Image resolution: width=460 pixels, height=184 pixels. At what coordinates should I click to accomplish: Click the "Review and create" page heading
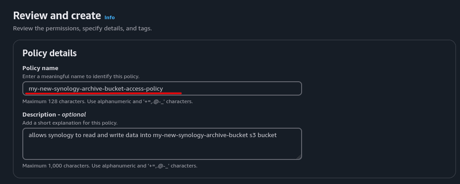57,16
